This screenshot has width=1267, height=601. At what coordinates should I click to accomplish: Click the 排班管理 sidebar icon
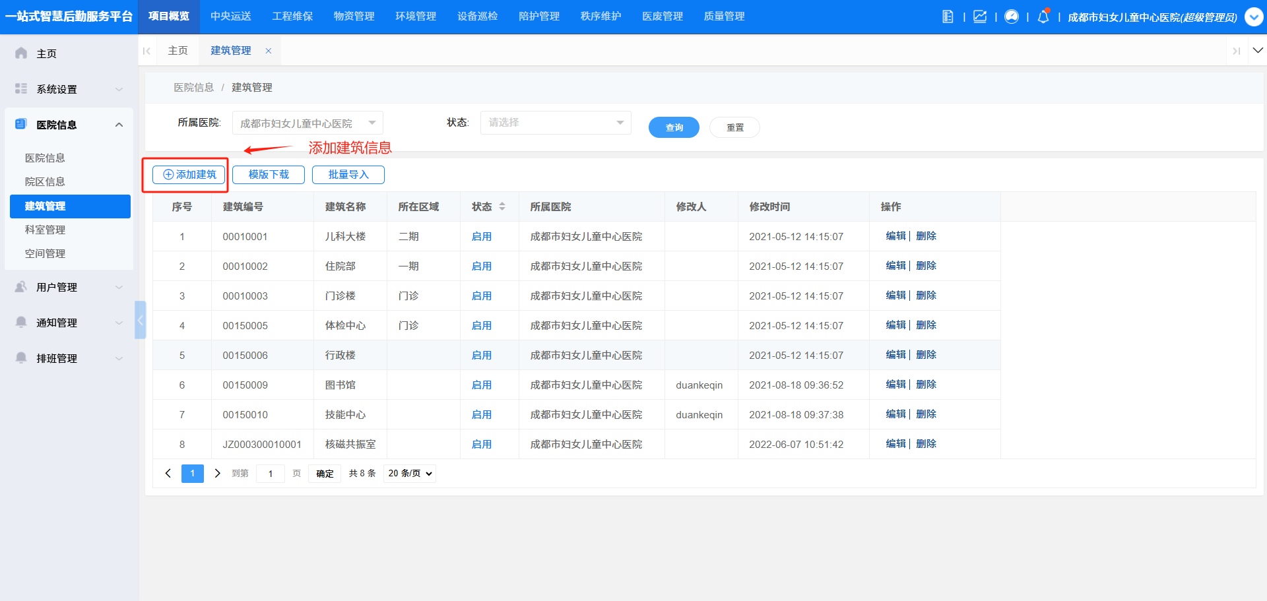tap(21, 358)
